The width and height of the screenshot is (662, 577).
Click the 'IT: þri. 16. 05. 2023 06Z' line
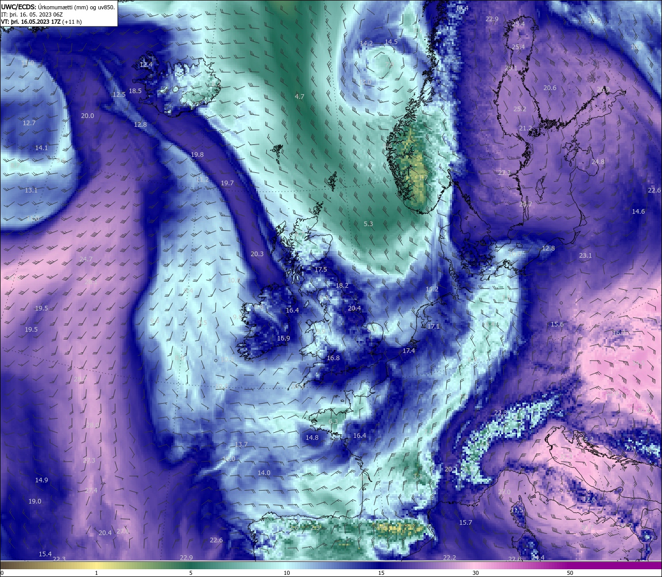click(32, 14)
